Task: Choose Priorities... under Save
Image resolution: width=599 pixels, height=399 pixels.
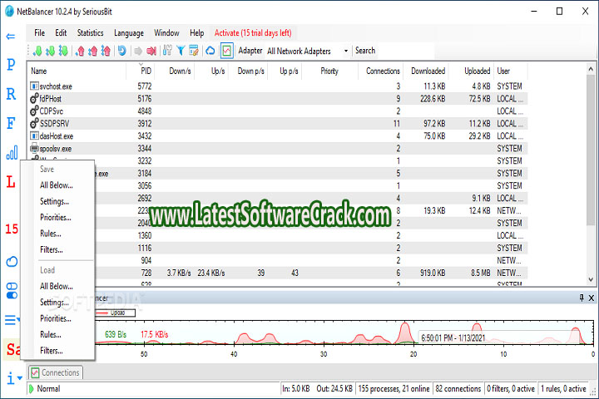Action: (56, 218)
